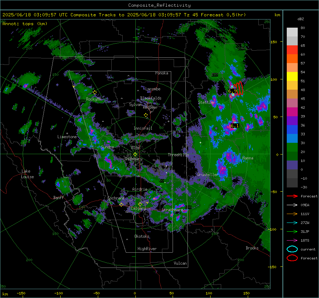Click the Drumheller label

(x=208, y=175)
